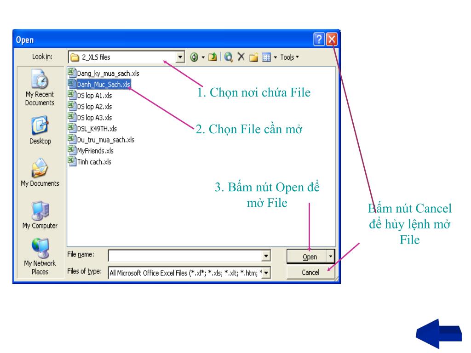Click the blue back arrow on slide
Image resolution: width=471 pixels, height=353 pixels.
[438, 334]
